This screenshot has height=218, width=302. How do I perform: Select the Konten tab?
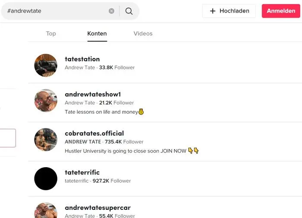coord(97,34)
